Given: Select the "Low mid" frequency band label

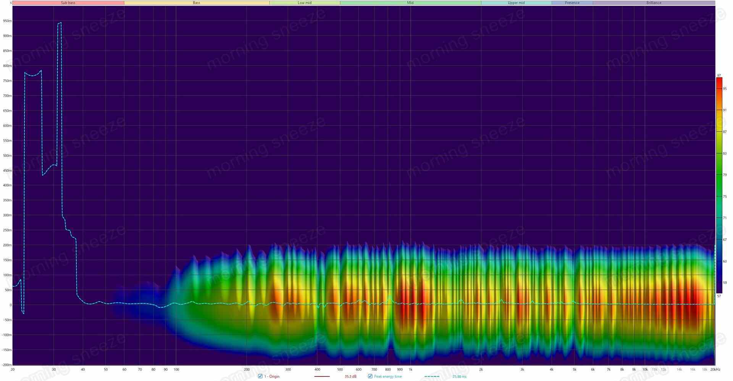Looking at the screenshot, I should (x=305, y=3).
